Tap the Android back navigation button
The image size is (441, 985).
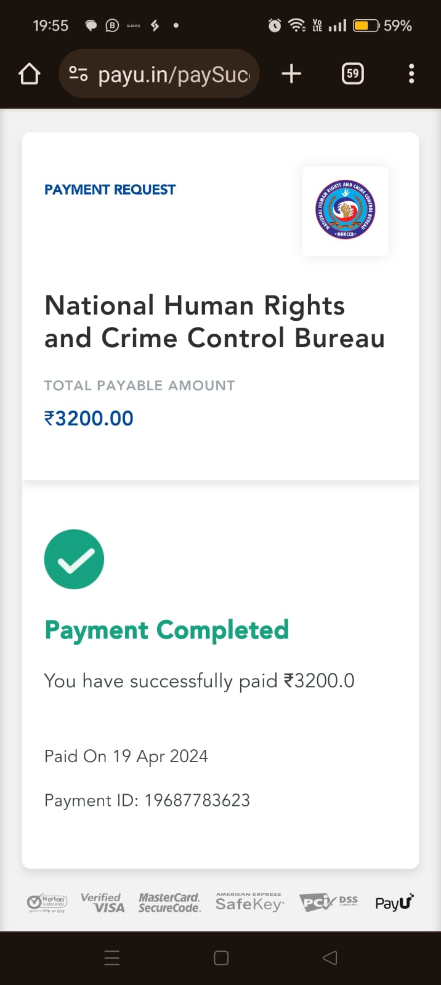330,958
